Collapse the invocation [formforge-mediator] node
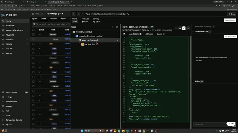 118,36
